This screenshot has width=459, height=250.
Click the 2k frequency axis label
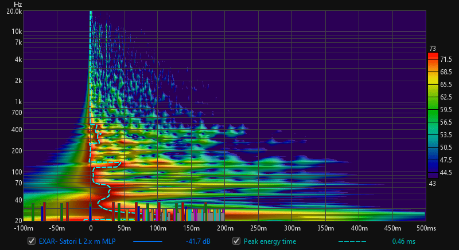click(x=19, y=81)
